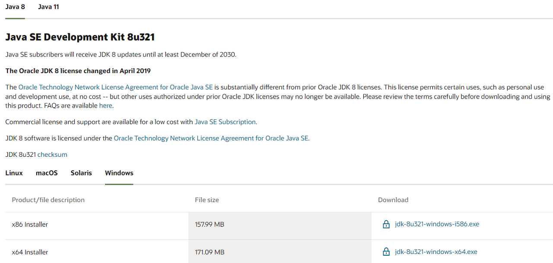Screen dimensions: 553x263
Task: Click the 'Product/file description' column header
Action: click(48, 200)
